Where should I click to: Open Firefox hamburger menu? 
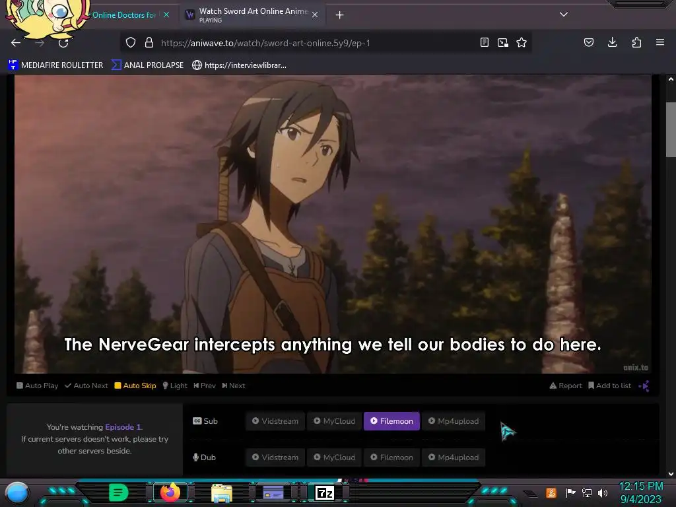click(660, 42)
